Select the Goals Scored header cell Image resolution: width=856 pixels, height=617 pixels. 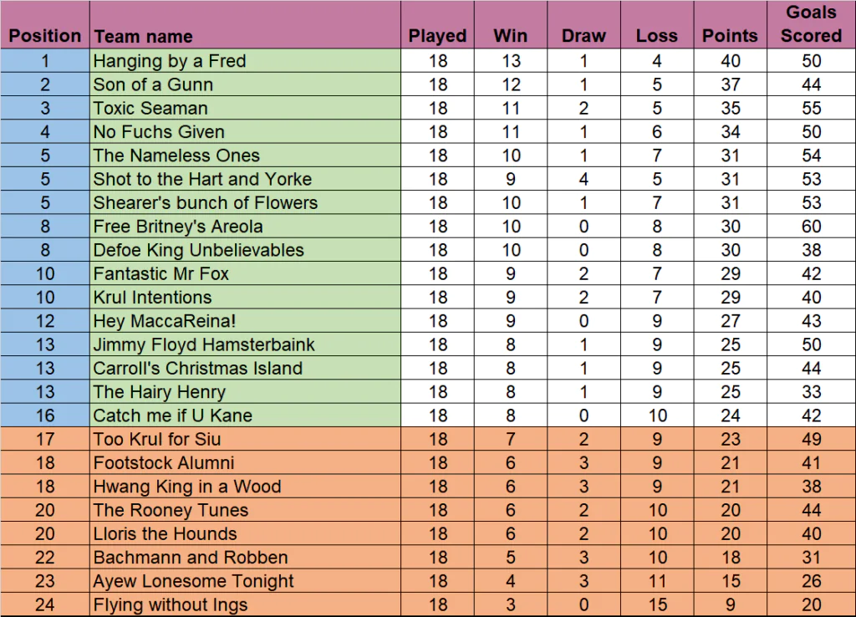click(x=811, y=24)
